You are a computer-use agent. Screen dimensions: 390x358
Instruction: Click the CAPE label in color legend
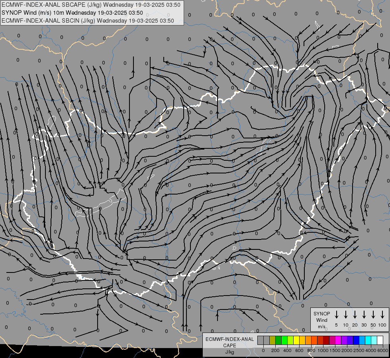tap(229, 346)
